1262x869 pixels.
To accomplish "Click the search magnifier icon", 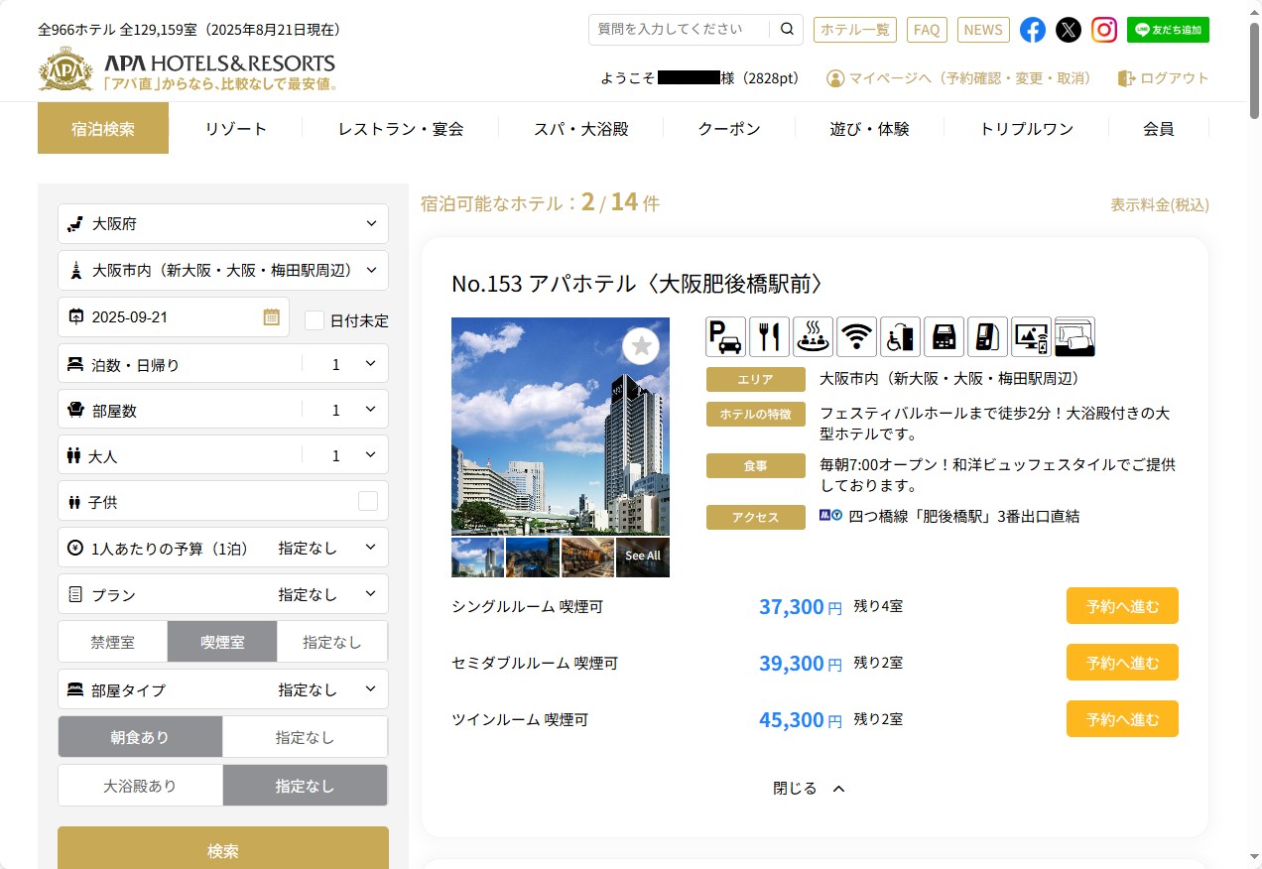I will click(787, 30).
